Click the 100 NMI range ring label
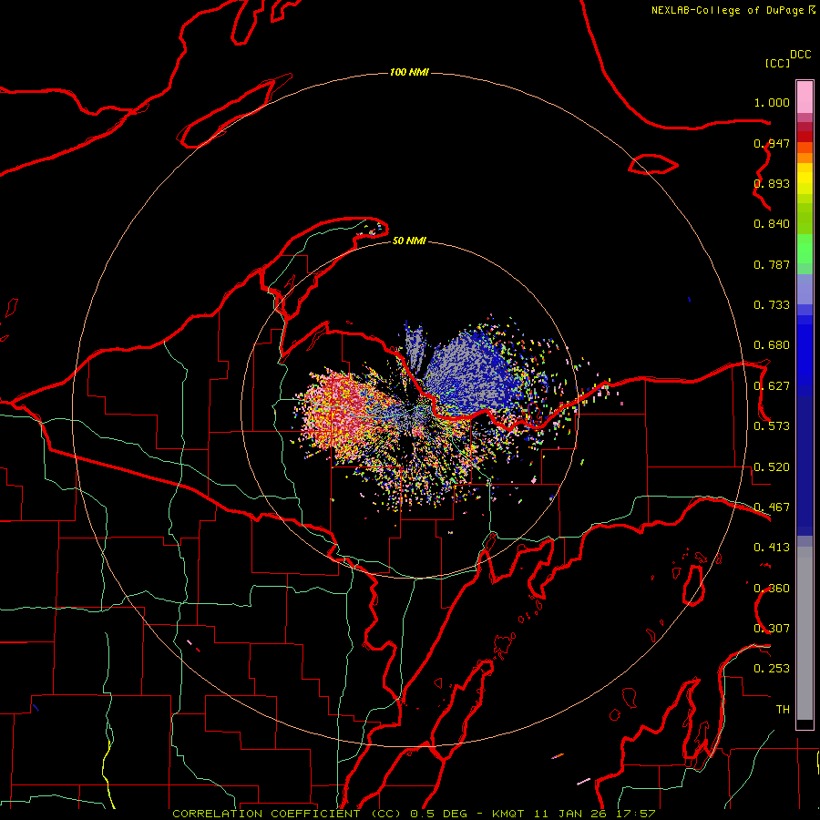Screen dimensions: 820x820 tap(409, 72)
